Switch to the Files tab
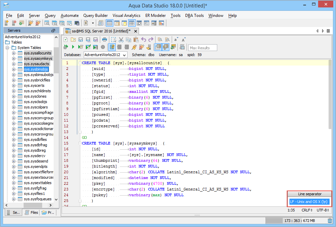The height and width of the screenshot is (227, 336). pos(31,212)
